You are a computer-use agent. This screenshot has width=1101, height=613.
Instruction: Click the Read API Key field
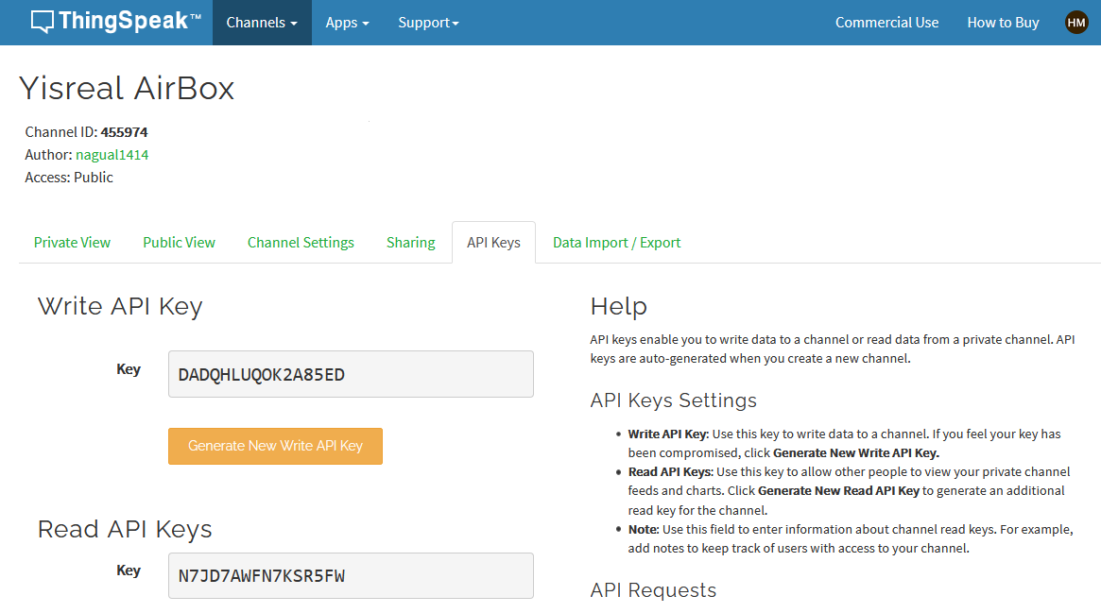pos(351,576)
